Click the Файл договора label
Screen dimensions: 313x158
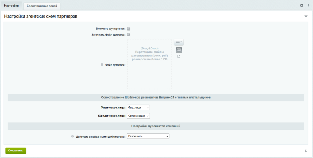point(115,65)
